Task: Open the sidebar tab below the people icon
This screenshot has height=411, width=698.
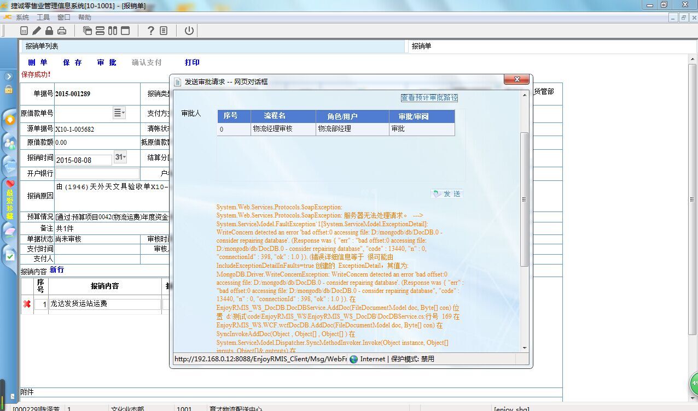Action: (x=9, y=165)
